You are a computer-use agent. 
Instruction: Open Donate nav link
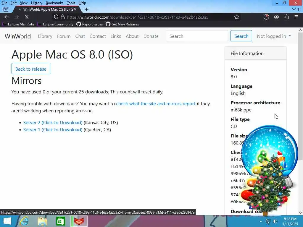click(x=151, y=36)
